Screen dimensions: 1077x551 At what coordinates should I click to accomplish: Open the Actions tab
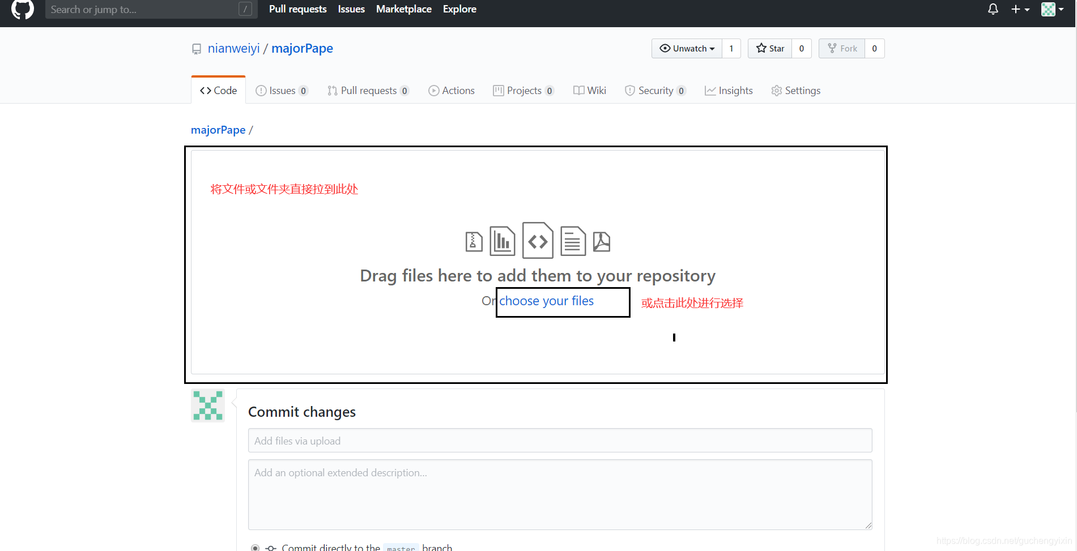point(452,91)
